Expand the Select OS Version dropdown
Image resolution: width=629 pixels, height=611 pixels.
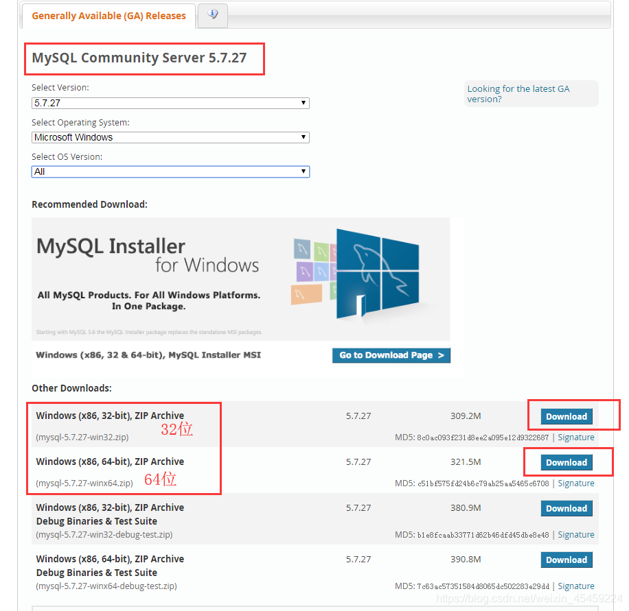pyautogui.click(x=170, y=172)
